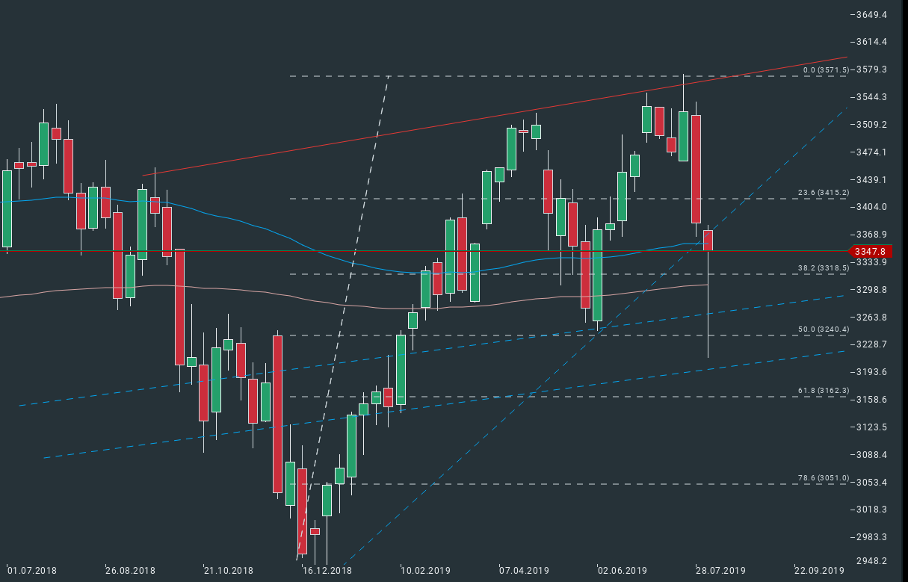Select the 61.8 (3162.3) retracement label
908x582 pixels.
tap(824, 391)
